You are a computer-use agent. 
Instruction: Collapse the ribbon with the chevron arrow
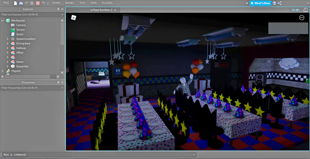coord(247,3)
